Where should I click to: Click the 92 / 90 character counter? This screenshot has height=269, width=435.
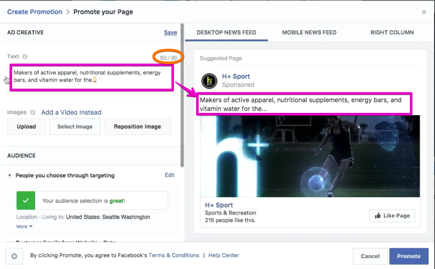[x=168, y=58]
